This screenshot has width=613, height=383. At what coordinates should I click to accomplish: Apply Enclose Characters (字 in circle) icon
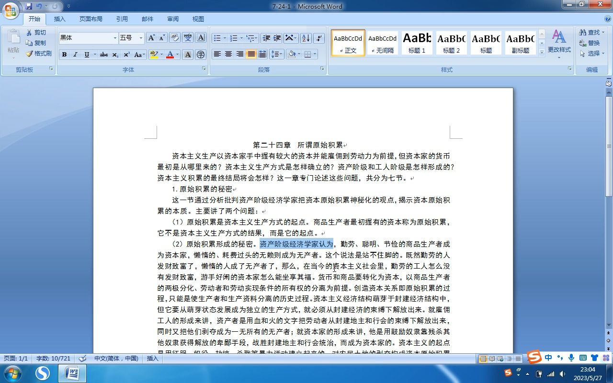(201, 55)
